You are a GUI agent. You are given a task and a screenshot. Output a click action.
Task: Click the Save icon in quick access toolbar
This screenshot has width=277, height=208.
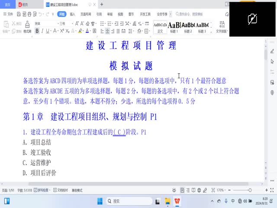click(x=19, y=14)
